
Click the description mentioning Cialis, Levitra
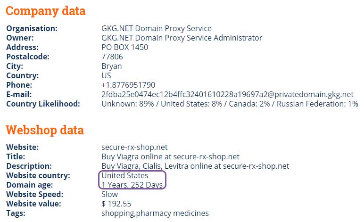coord(195,166)
